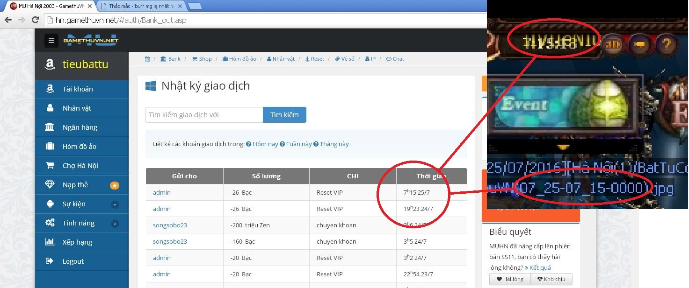
Task: Open songsobo23 in the -160 Bạc row
Action: pos(170,241)
